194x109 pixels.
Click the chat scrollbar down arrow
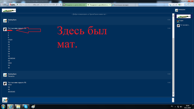pos(173,94)
